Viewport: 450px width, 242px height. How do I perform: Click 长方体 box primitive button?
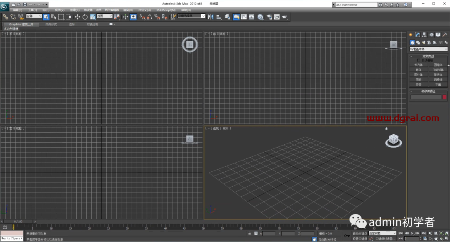pos(418,65)
